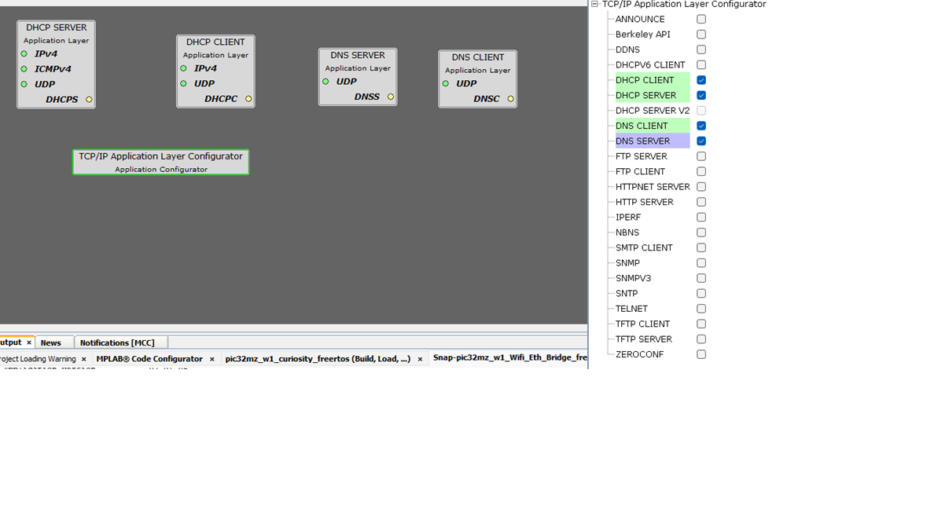Viewport: 934px width, 509px height.
Task: Enable the TFTP CLIENT checkbox
Action: (701, 324)
